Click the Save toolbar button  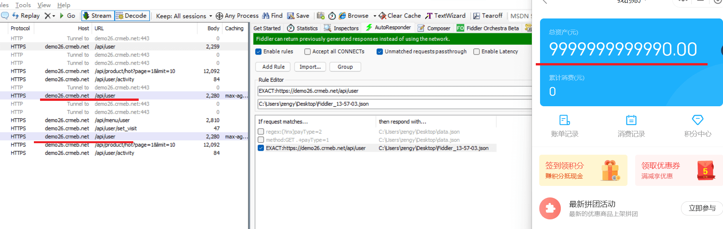tap(298, 16)
